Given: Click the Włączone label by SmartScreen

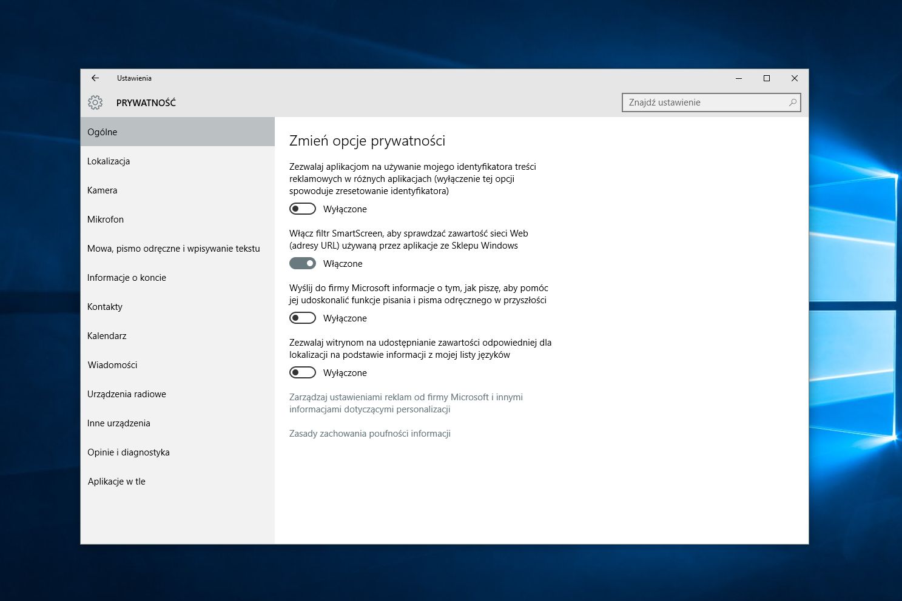Looking at the screenshot, I should point(343,264).
